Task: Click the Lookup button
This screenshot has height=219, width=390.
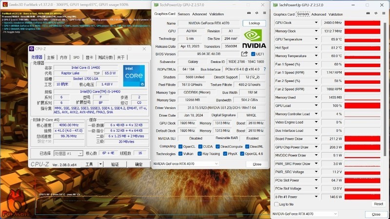Action: pyautogui.click(x=254, y=23)
